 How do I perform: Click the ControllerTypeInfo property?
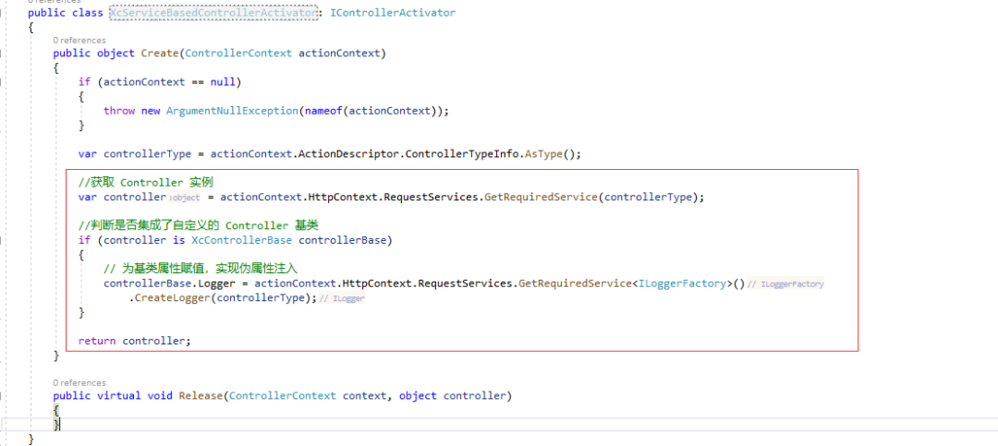[x=461, y=153]
